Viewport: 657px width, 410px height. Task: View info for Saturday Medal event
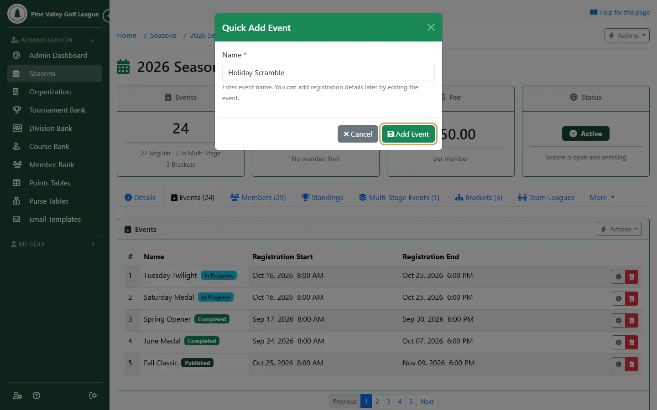pyautogui.click(x=619, y=298)
